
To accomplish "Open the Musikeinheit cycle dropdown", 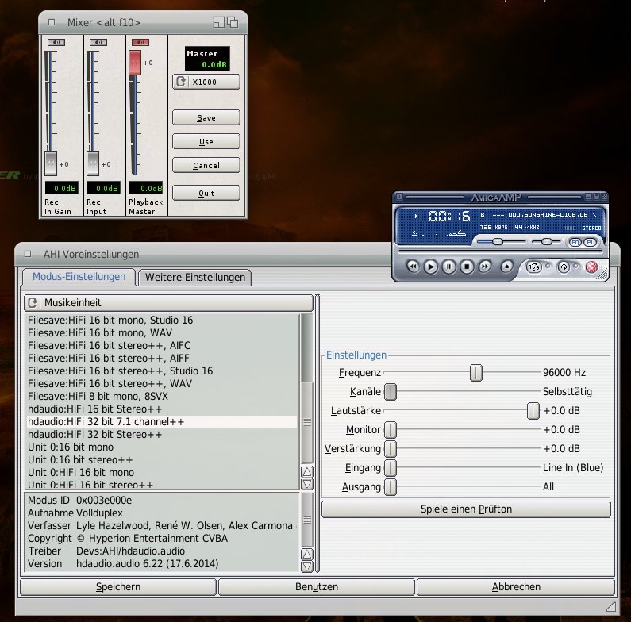I will (x=168, y=303).
